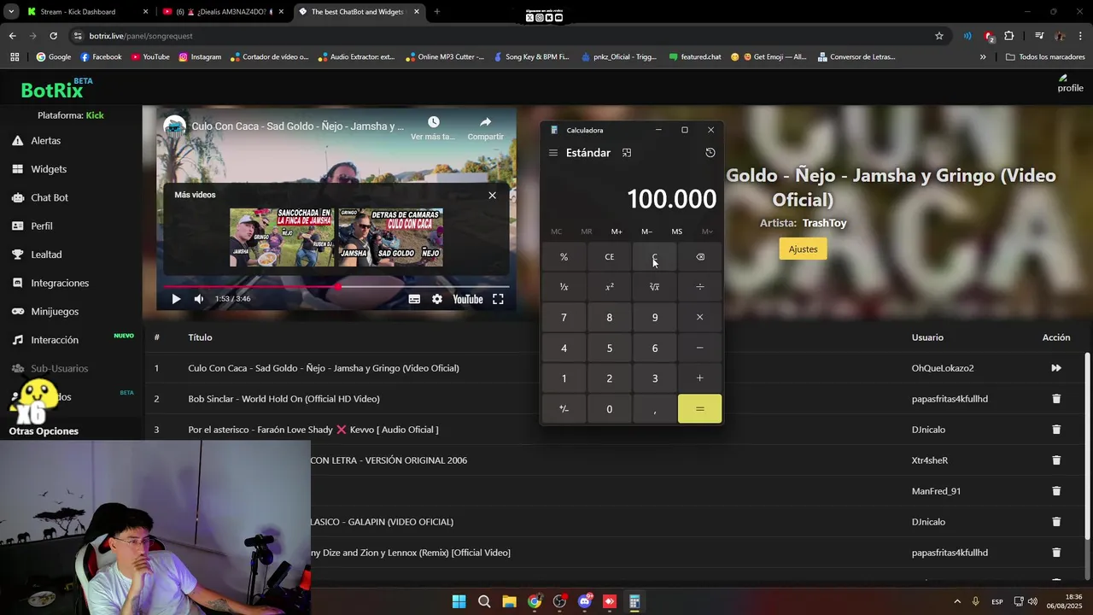This screenshot has height=615, width=1093.
Task: Open YouTube player settings gear
Action: (437, 299)
